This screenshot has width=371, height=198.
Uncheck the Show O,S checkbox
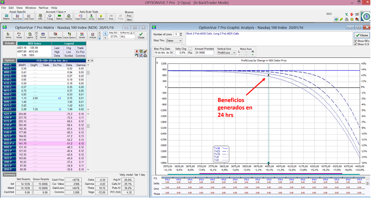[x=356, y=44]
